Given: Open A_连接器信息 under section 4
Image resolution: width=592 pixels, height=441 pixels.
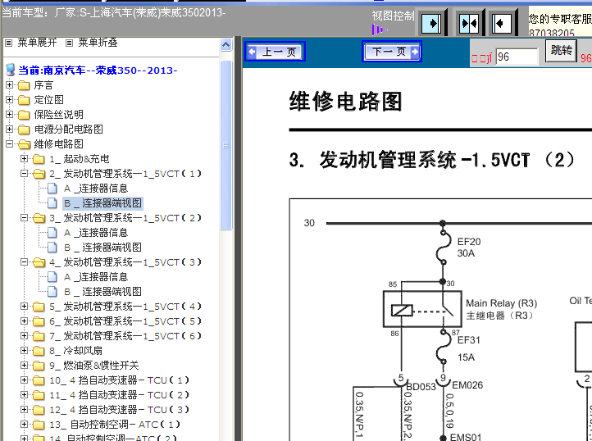Looking at the screenshot, I should click(96, 277).
